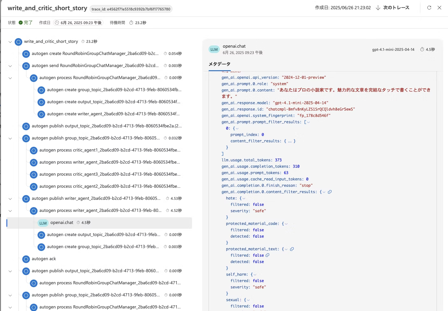Screen dimensions: 448x311
Task: Select autogen ack span
Action: tap(44, 259)
